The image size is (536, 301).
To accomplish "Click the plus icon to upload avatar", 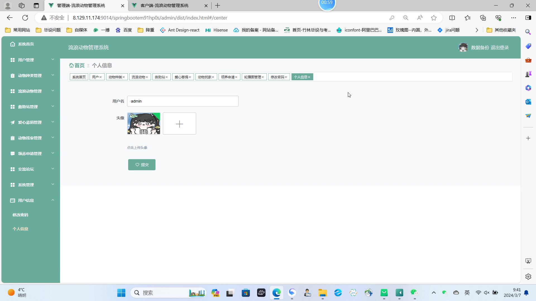I will pos(180,124).
